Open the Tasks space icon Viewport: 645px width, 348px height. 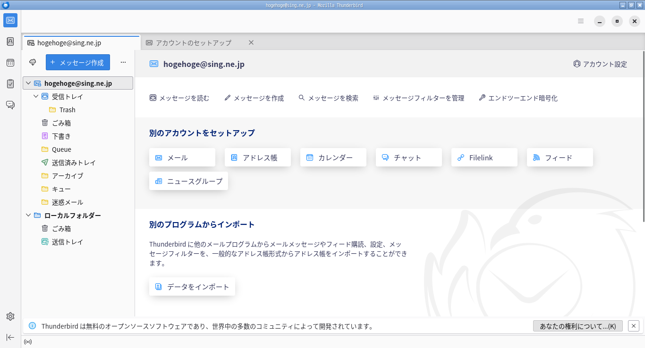click(x=10, y=84)
